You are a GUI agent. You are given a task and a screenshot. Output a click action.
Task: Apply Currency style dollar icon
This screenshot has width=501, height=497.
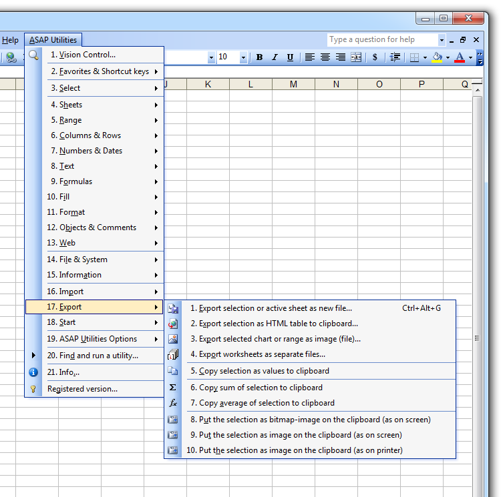375,57
